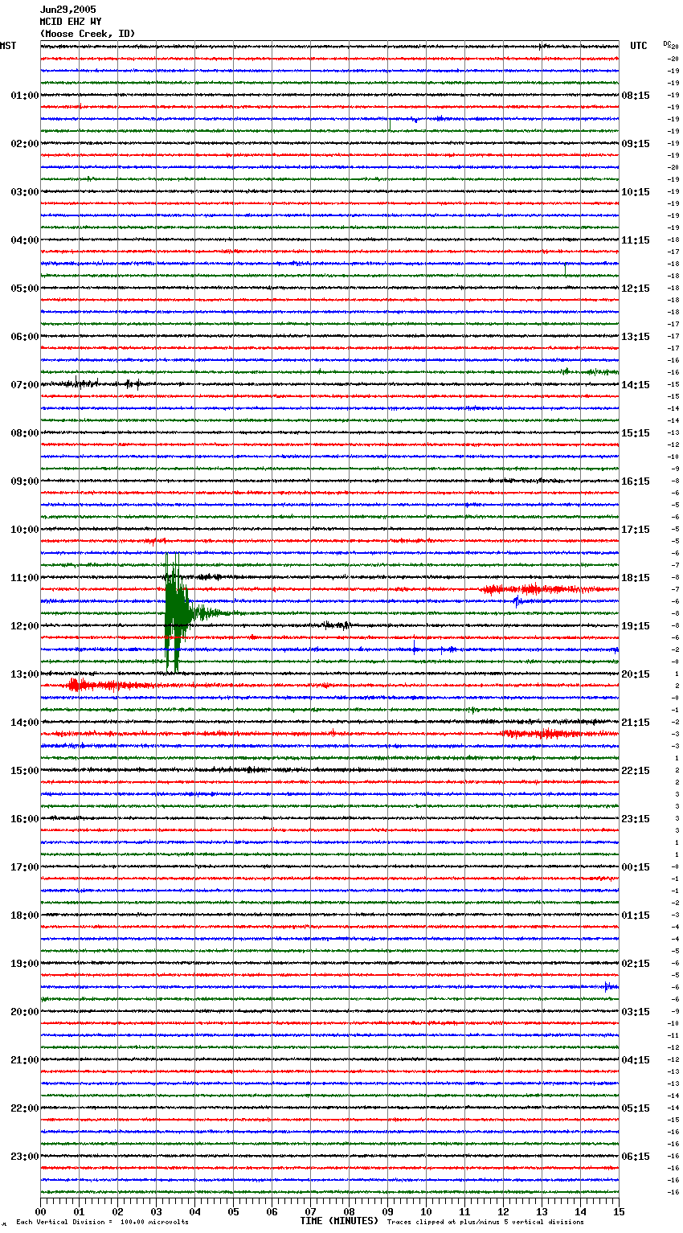This screenshot has width=683, height=1233.
Task: Click the 03:15 UTC time label
Action: coord(636,1012)
